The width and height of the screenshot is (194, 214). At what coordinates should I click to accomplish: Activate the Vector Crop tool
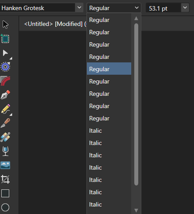[5, 179]
